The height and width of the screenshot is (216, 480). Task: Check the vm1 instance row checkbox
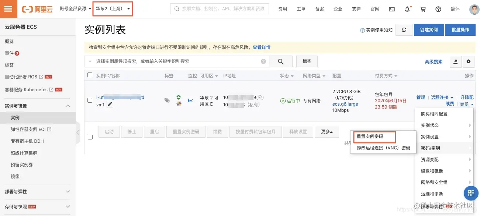[x=90, y=100]
